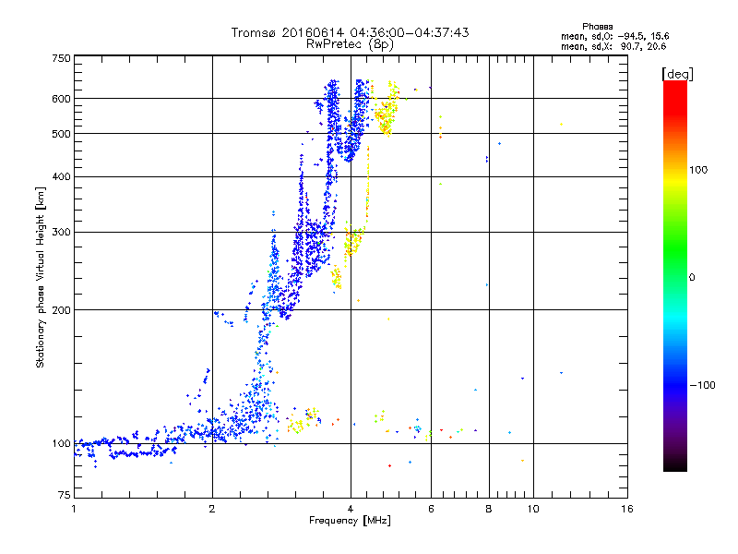Click the y-axis tick label '300'

61,233
